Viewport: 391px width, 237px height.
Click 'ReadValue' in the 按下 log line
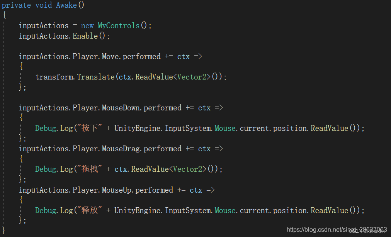pyautogui.click(x=330, y=129)
